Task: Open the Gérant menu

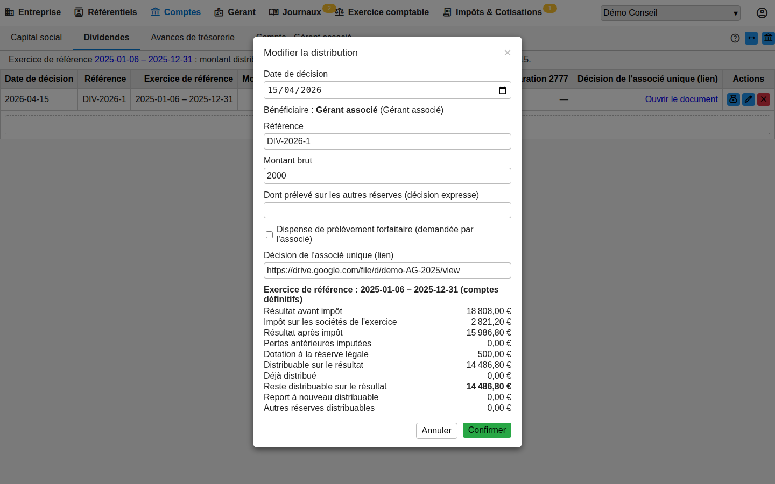Action: click(235, 12)
